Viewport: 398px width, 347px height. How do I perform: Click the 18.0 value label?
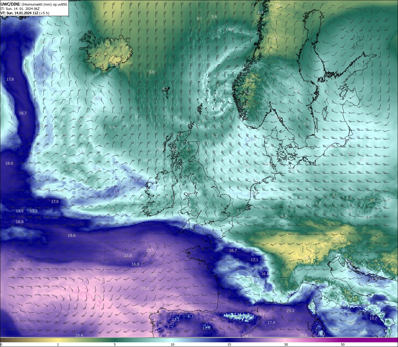[9, 163]
